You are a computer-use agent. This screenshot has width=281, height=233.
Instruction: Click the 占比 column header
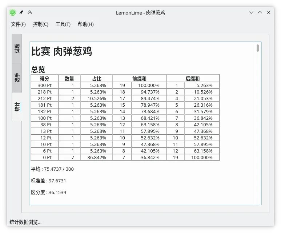[97, 78]
